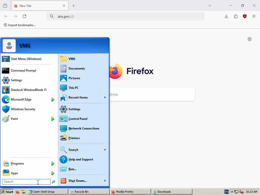This screenshot has width=260, height=195.
Task: Click the EN language indicator
Action: tap(226, 192)
